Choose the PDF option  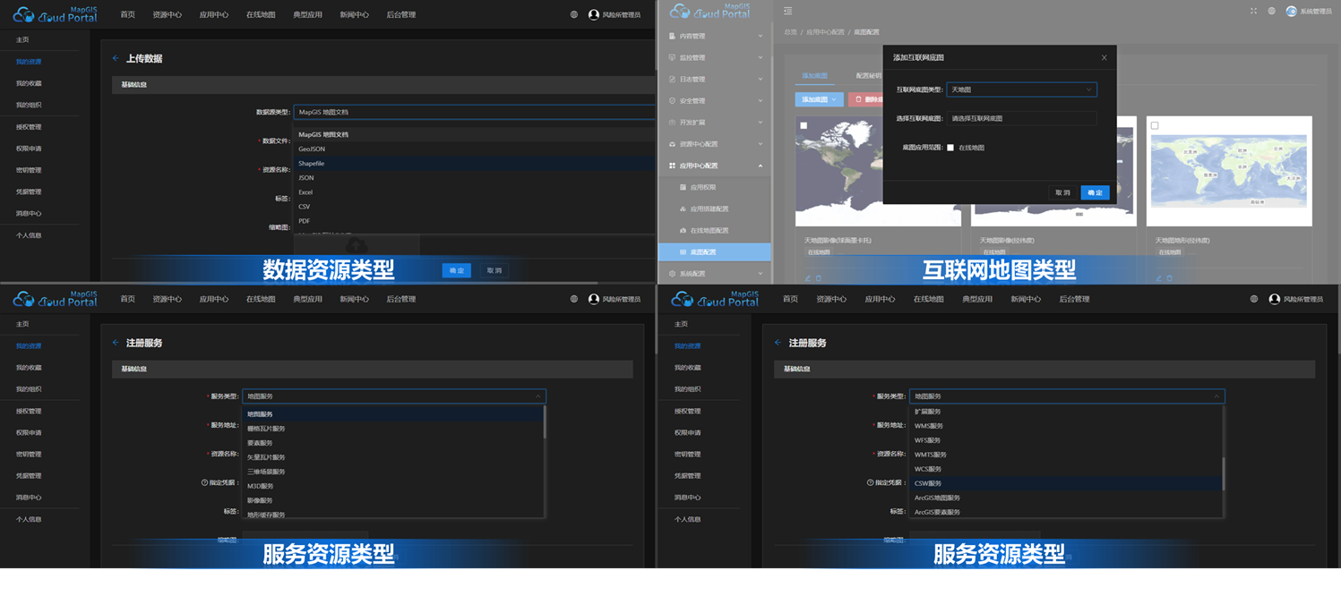point(475,221)
